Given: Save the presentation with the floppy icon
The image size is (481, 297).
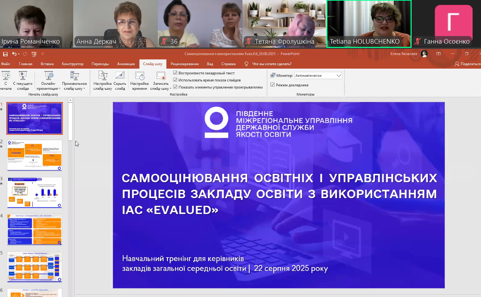Looking at the screenshot, I should tap(5, 54).
